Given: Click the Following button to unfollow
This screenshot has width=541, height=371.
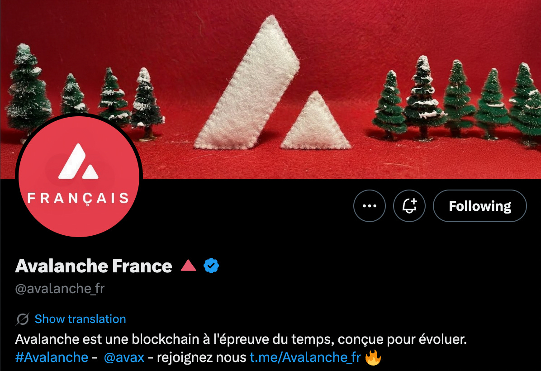Looking at the screenshot, I should point(479,206).
